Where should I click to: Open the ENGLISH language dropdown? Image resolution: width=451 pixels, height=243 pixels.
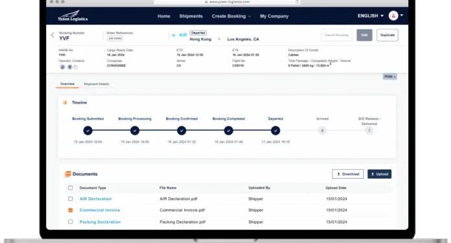(371, 16)
